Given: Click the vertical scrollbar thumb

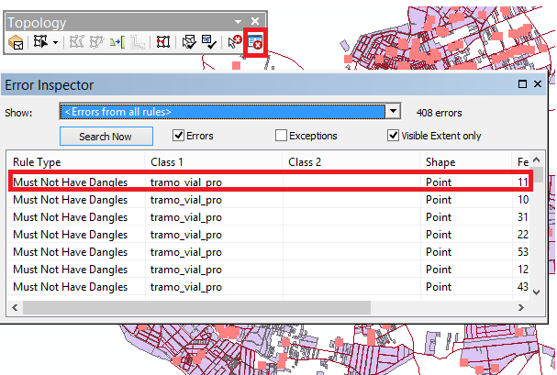Looking at the screenshot, I should click(x=539, y=175).
